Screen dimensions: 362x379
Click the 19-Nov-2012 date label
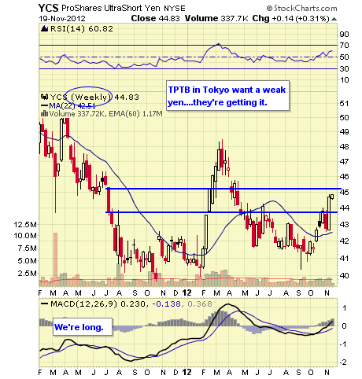62,19
